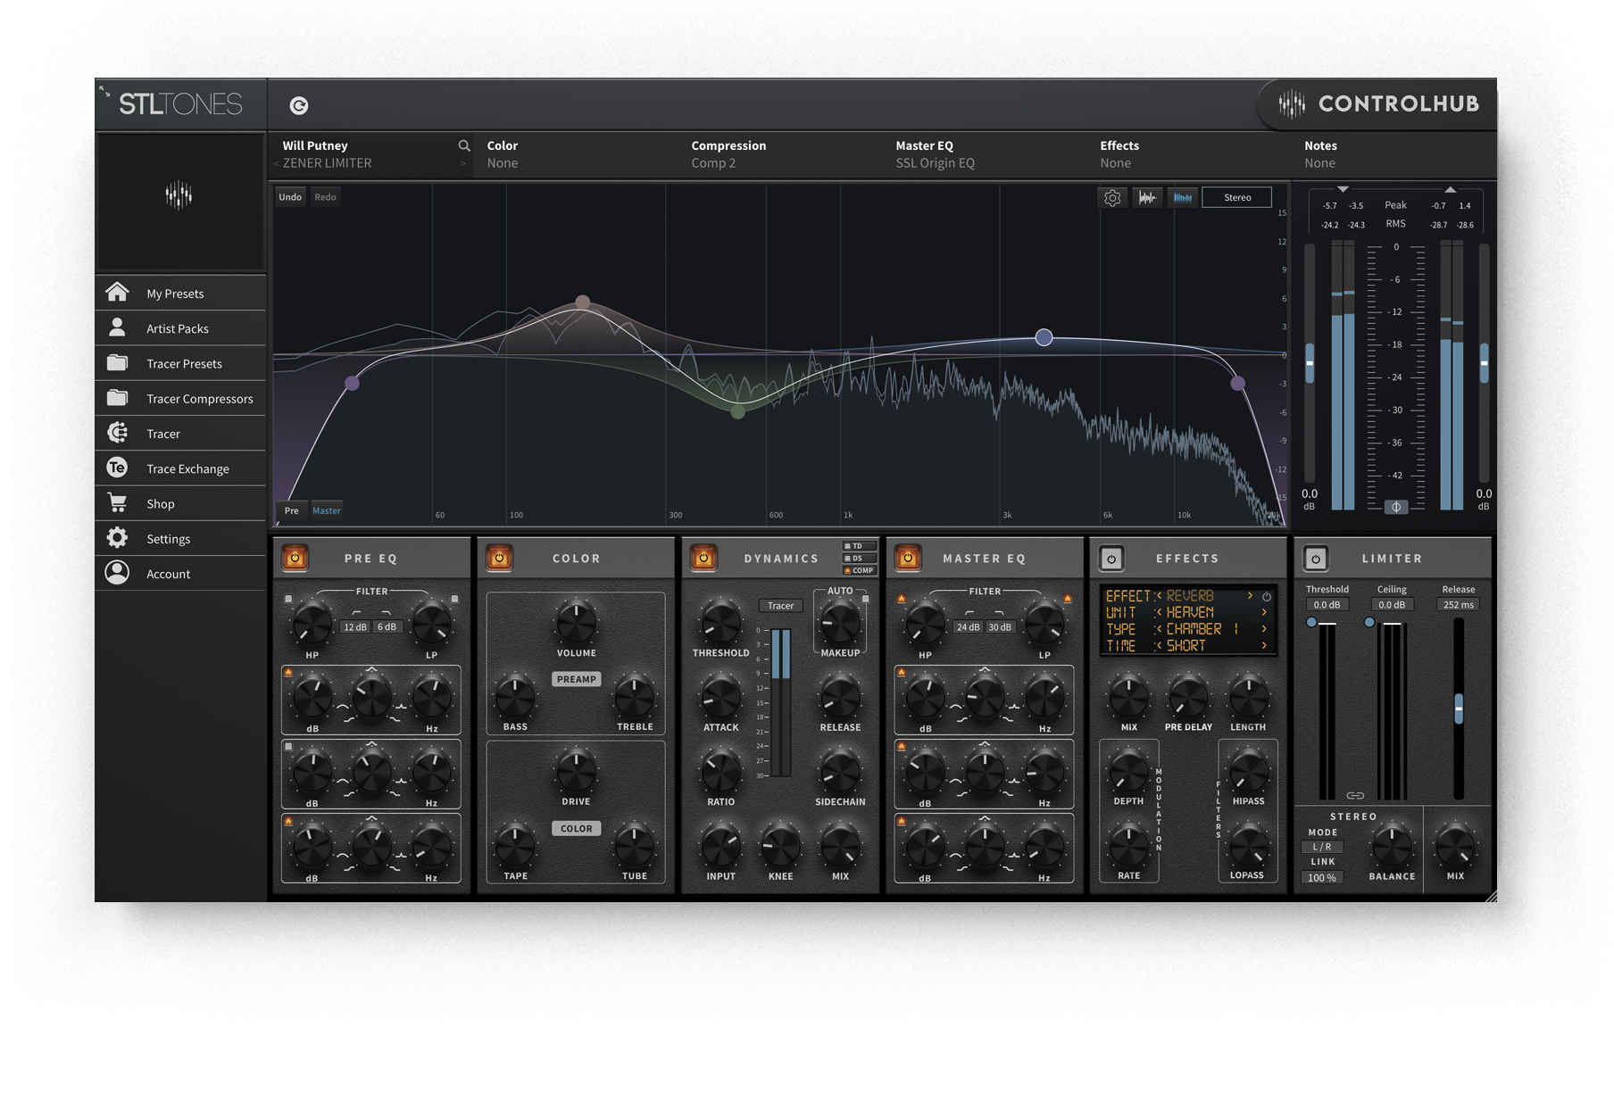Toggle Color section power button
Screen dimensions: 1614x1094
[x=500, y=558]
